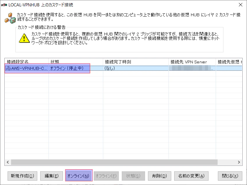Sort by the 状態 column header
This screenshot has width=247, height=185.
click(76, 62)
